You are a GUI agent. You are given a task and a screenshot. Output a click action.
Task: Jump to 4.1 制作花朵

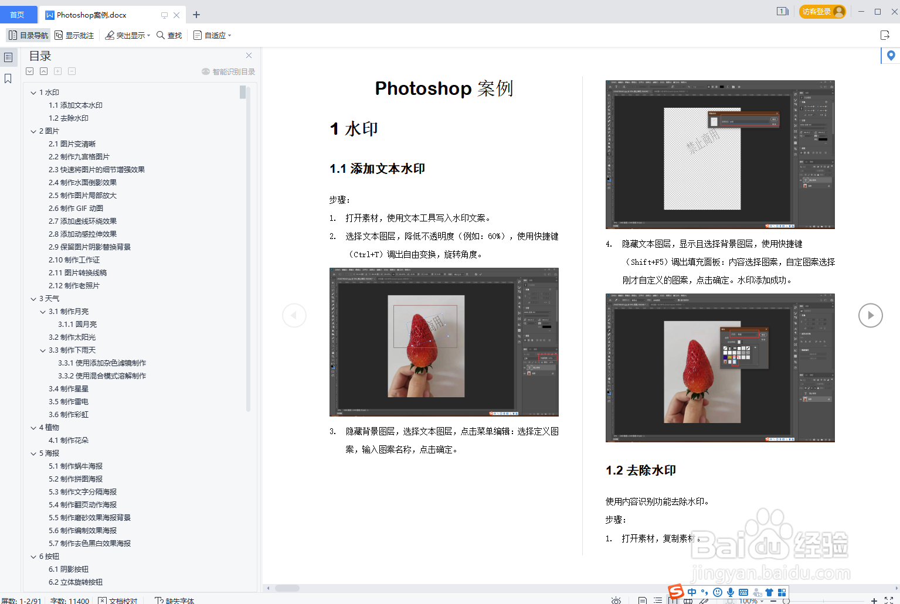click(69, 441)
